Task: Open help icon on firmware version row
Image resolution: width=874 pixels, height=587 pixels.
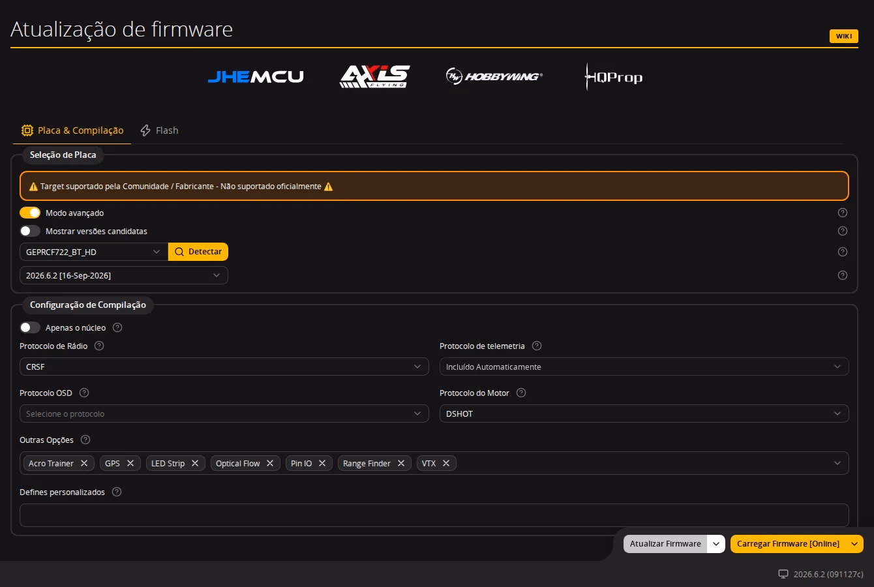Action: [843, 275]
